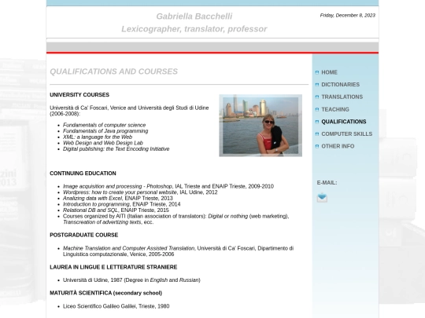Open the COMPUTER SKILLS page
The width and height of the screenshot is (425, 318).
pos(346,133)
